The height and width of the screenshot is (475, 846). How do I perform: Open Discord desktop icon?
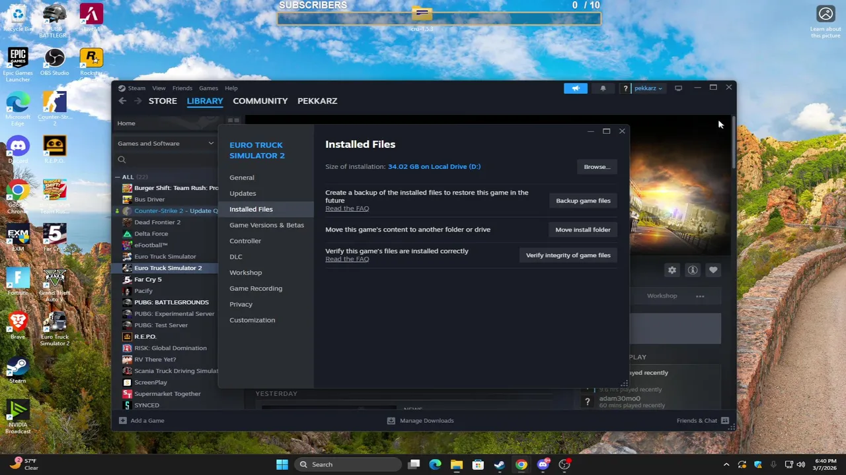click(18, 150)
